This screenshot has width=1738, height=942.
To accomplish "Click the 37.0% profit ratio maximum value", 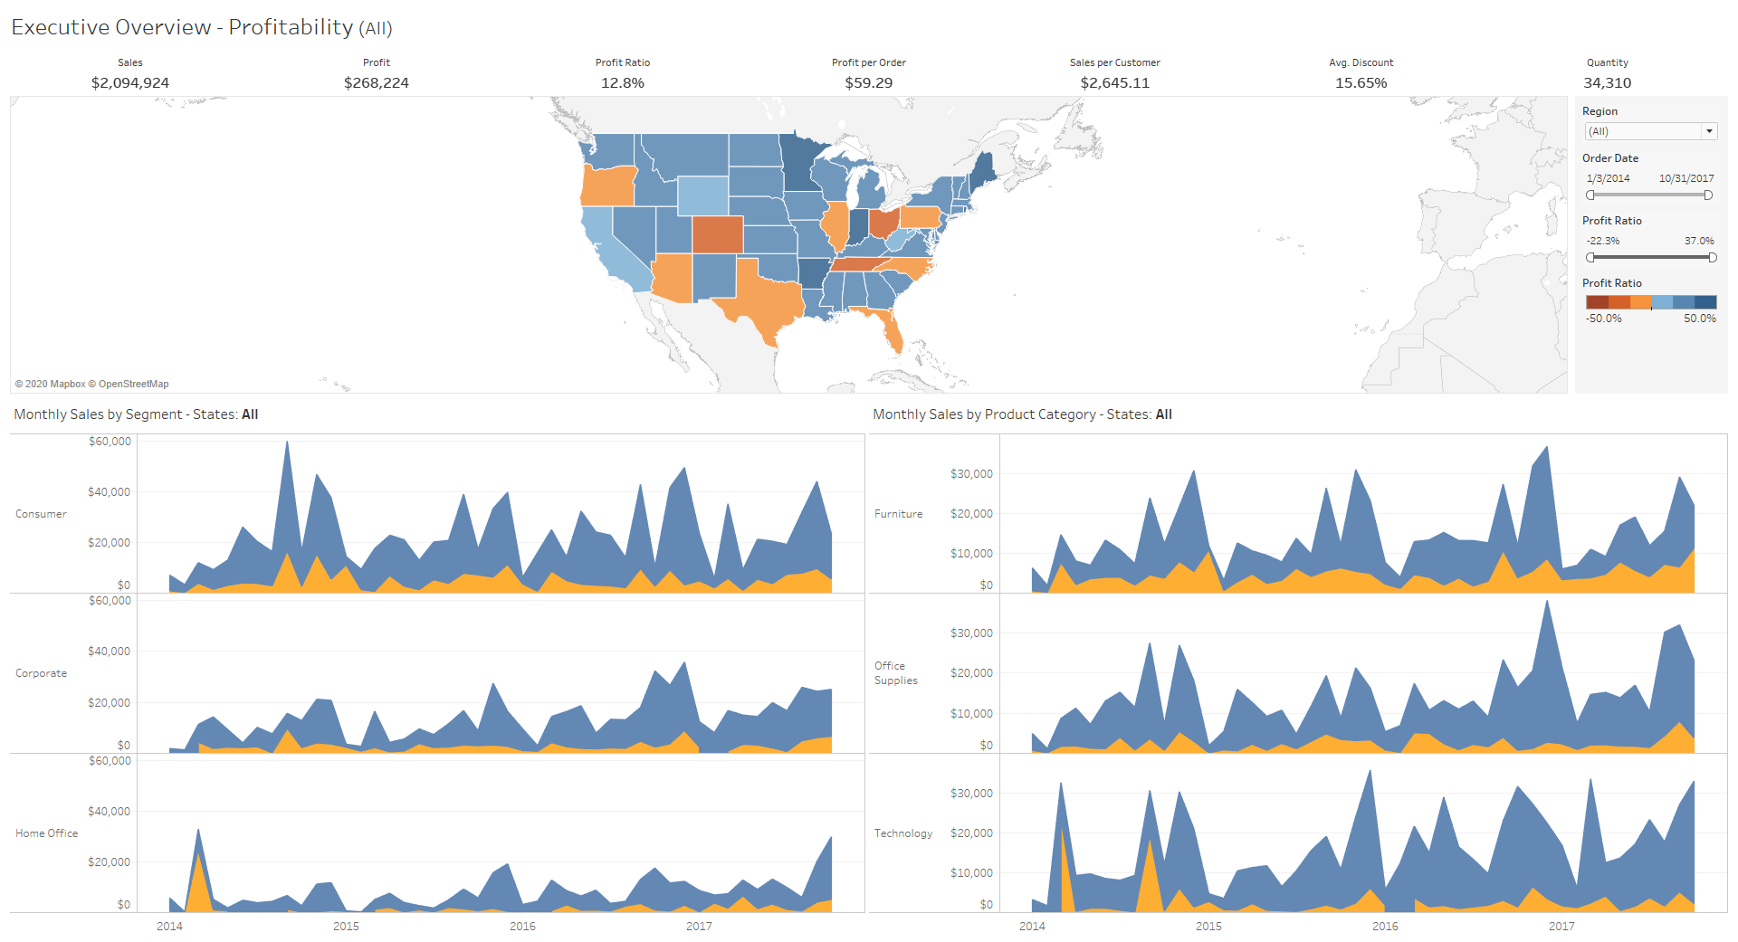I will tap(1699, 241).
